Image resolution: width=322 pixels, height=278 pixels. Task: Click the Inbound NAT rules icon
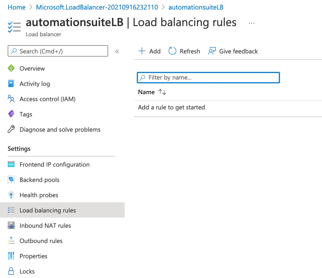tap(11, 225)
